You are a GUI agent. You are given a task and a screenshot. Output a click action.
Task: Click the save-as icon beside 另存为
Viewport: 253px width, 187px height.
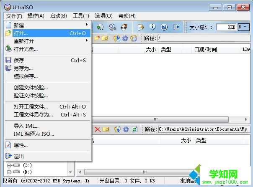point(8,68)
